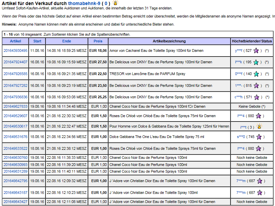Click purple star in Roses De Chloé EUR 1,00 row
The height and width of the screenshot is (206, 275).
coord(258,148)
